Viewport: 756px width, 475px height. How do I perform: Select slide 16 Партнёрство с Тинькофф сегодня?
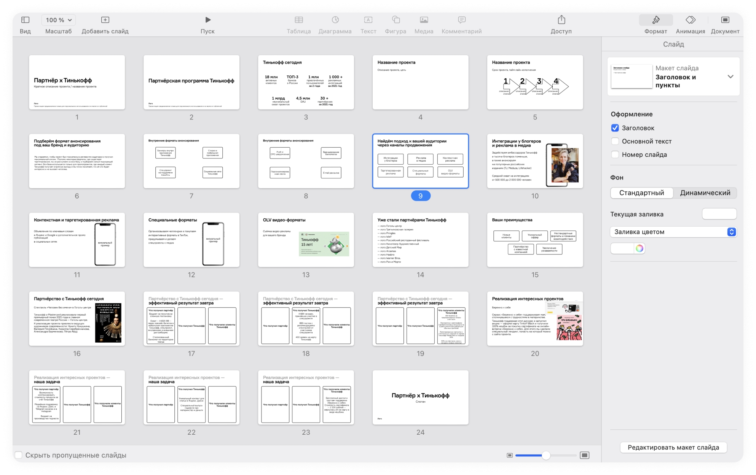pos(77,319)
